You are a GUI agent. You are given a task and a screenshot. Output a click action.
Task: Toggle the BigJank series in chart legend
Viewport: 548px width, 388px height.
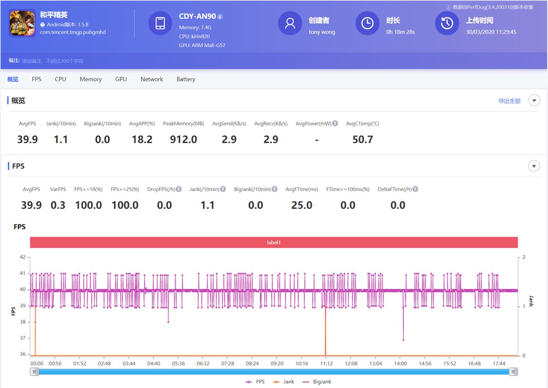tap(317, 382)
